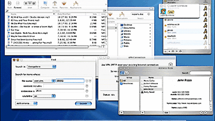Viewport: 215px width, 121px height.
Task: Click the 'extension is' field in Find
Action: pyautogui.click(x=60, y=91)
